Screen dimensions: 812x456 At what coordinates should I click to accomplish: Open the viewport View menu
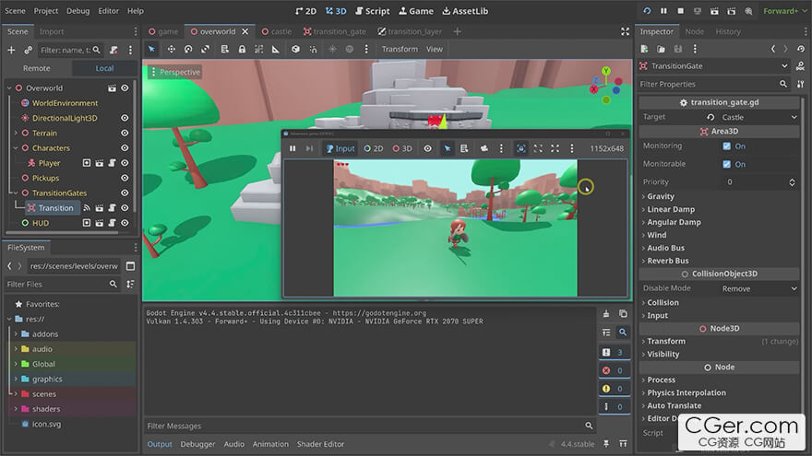[435, 49]
